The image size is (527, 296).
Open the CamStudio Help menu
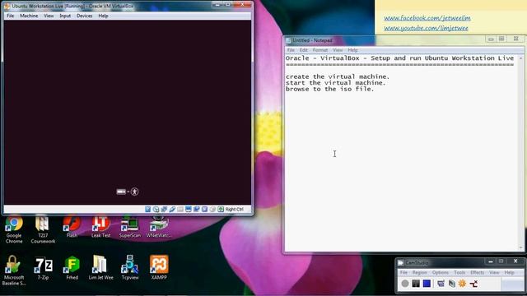pyautogui.click(x=509, y=272)
